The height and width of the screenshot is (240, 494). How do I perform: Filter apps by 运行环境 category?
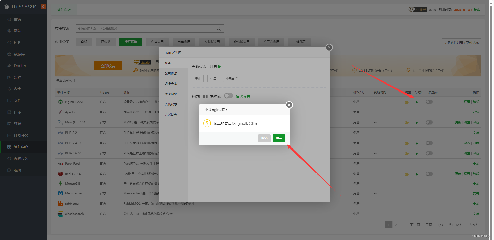coord(131,42)
